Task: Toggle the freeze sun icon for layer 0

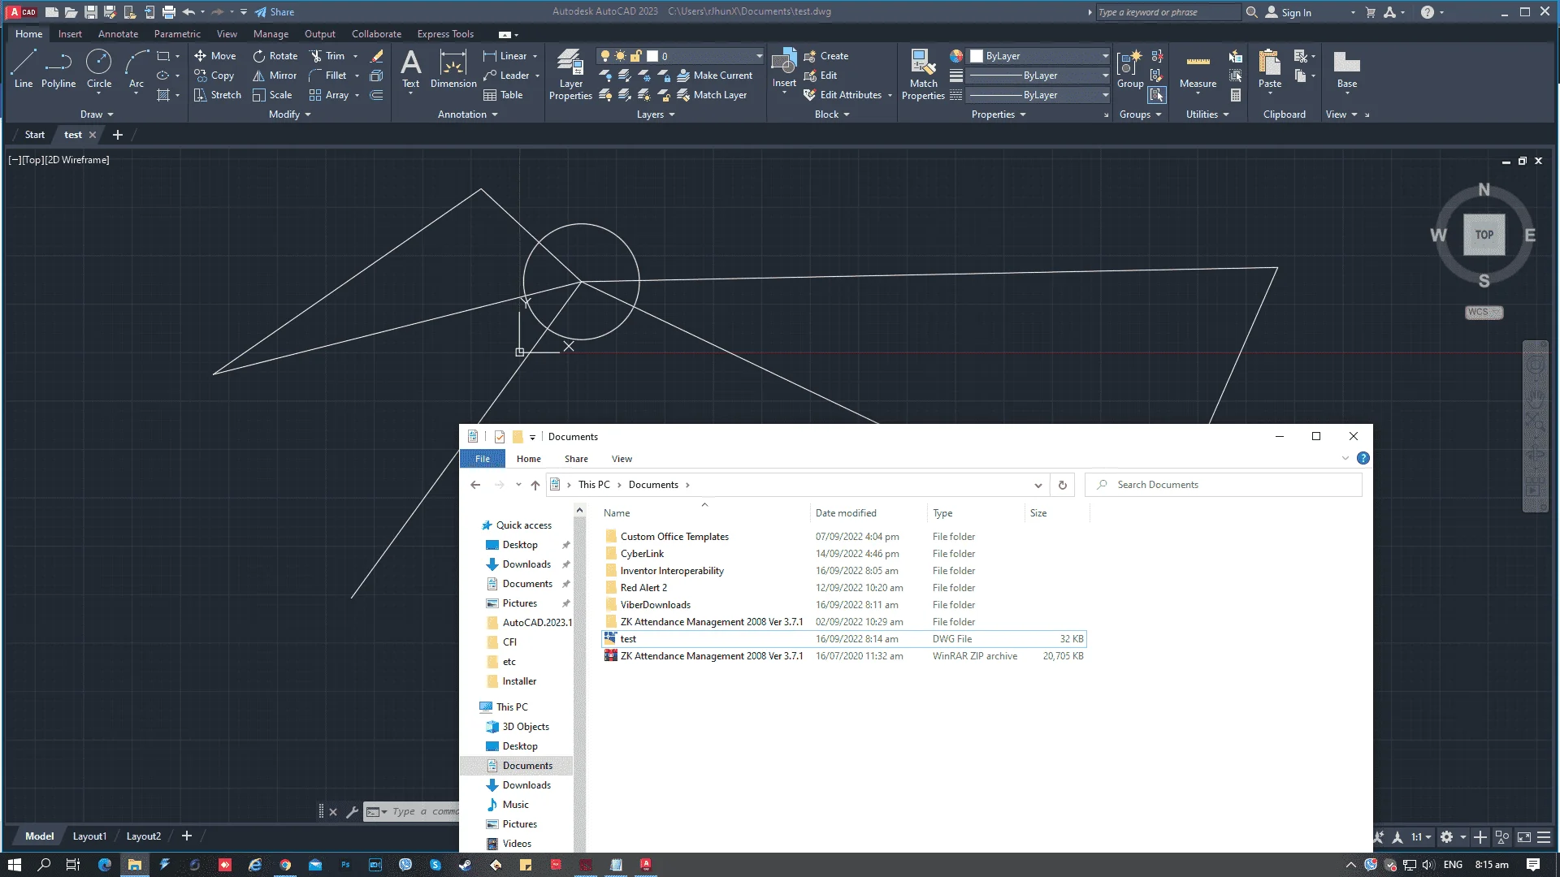Action: coord(621,56)
